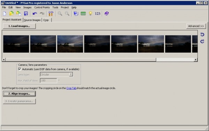Click the thumbnail strip horizontal scrollbar thumb
This screenshot has width=209, height=131.
click(81, 60)
